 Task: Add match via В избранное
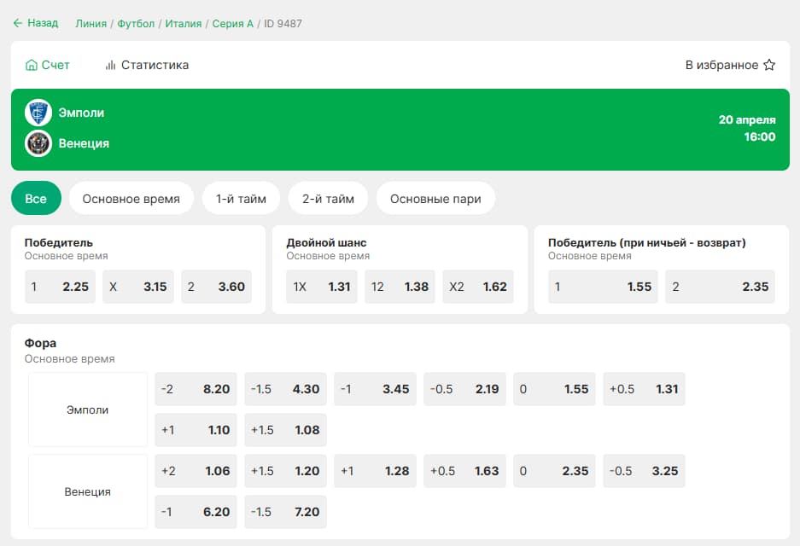[x=730, y=65]
